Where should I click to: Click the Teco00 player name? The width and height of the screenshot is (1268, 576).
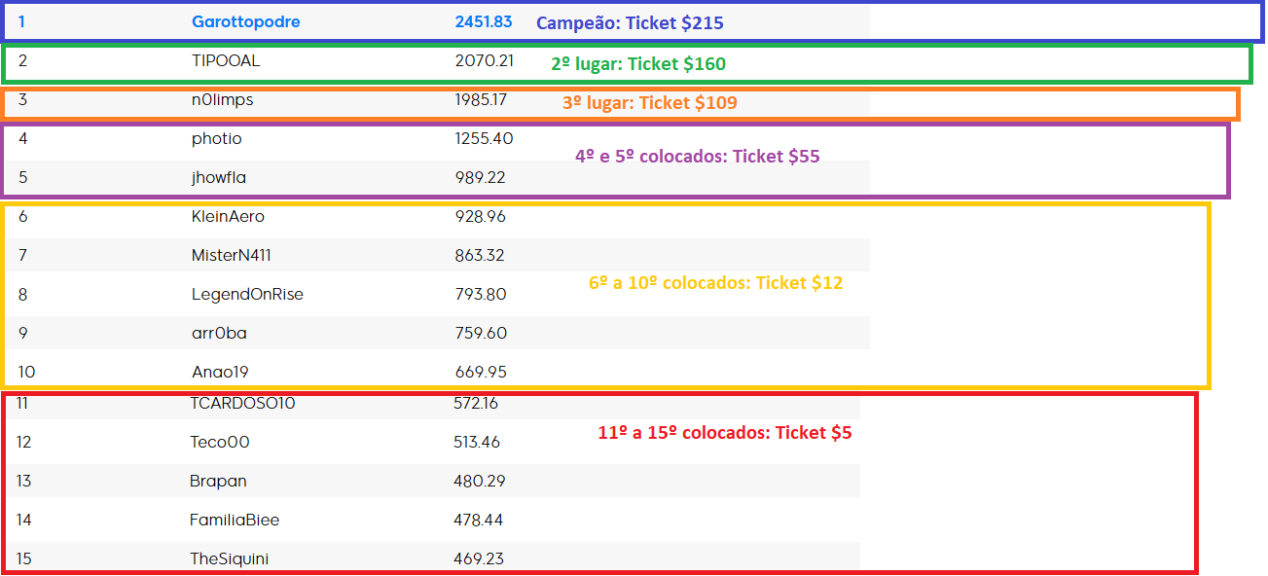click(x=220, y=442)
